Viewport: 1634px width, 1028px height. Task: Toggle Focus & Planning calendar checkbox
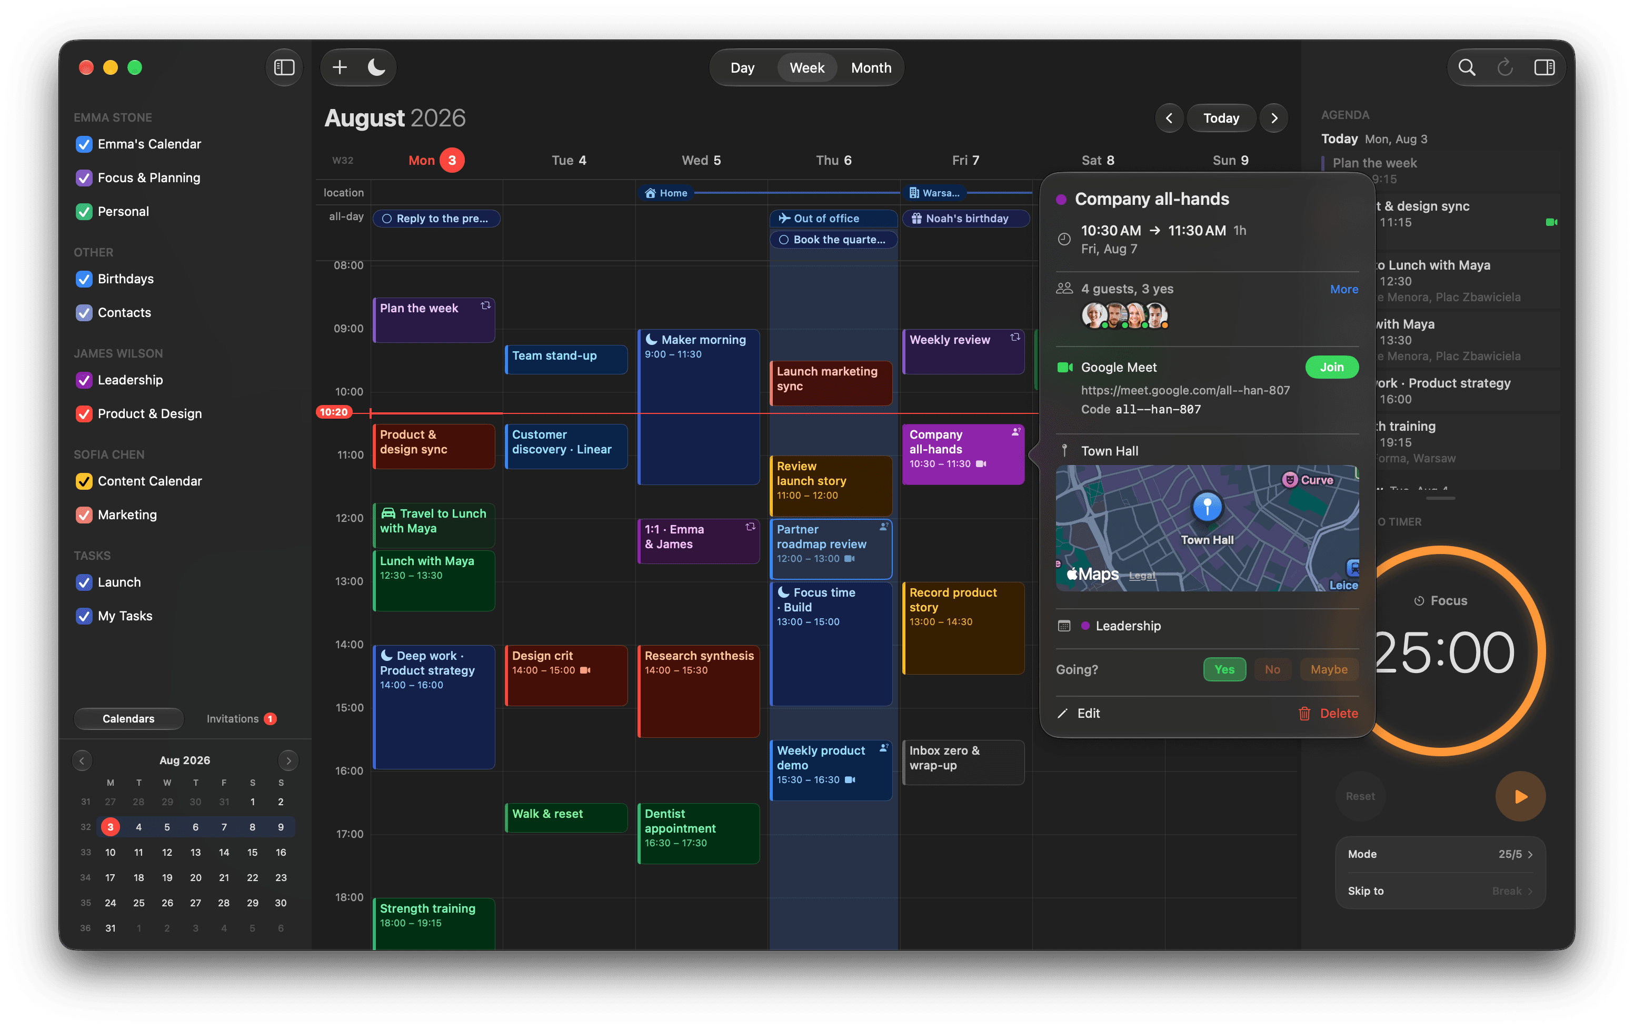[x=84, y=178]
